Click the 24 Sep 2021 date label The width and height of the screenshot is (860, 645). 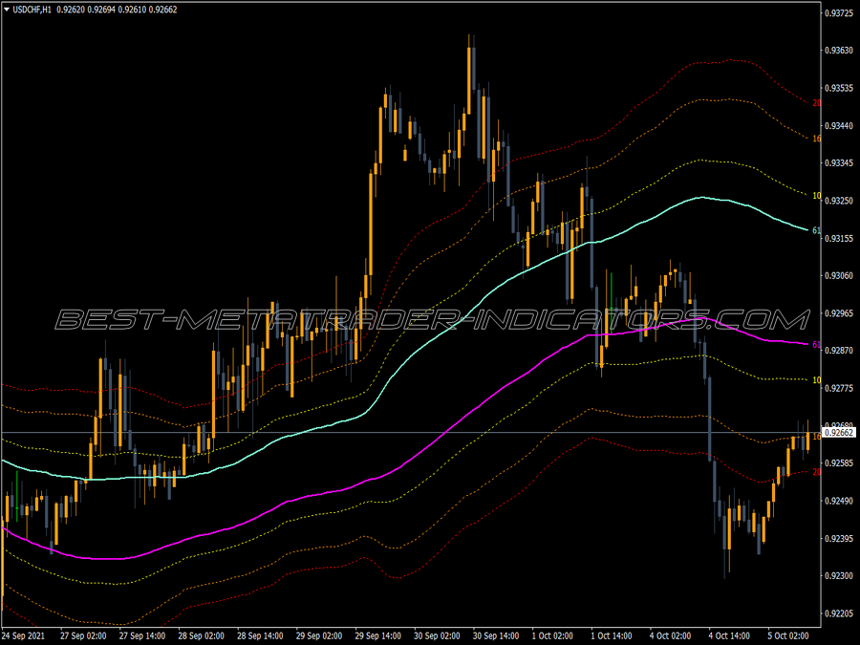pyautogui.click(x=24, y=635)
